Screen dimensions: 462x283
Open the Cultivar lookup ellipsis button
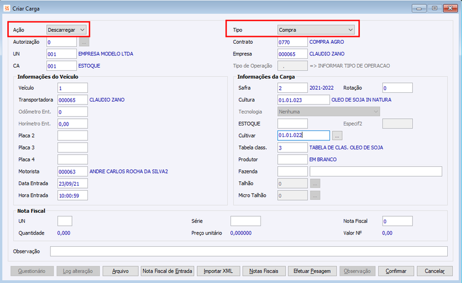[x=337, y=135]
